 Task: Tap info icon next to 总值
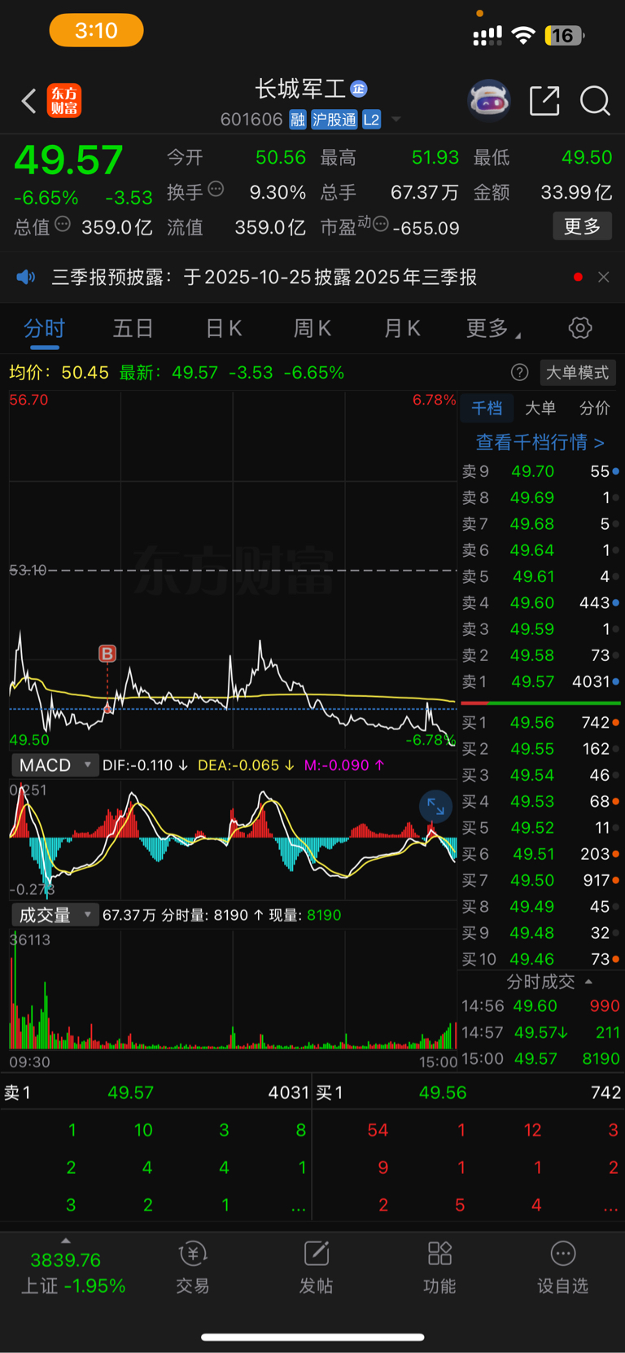(x=63, y=225)
